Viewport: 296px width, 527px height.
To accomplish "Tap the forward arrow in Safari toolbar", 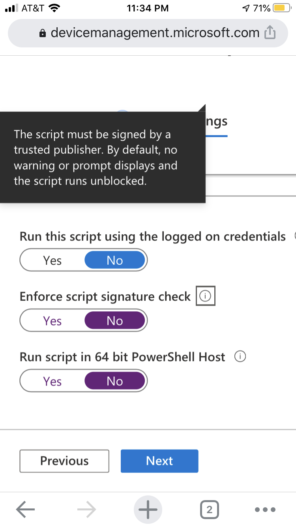I will [x=86, y=509].
